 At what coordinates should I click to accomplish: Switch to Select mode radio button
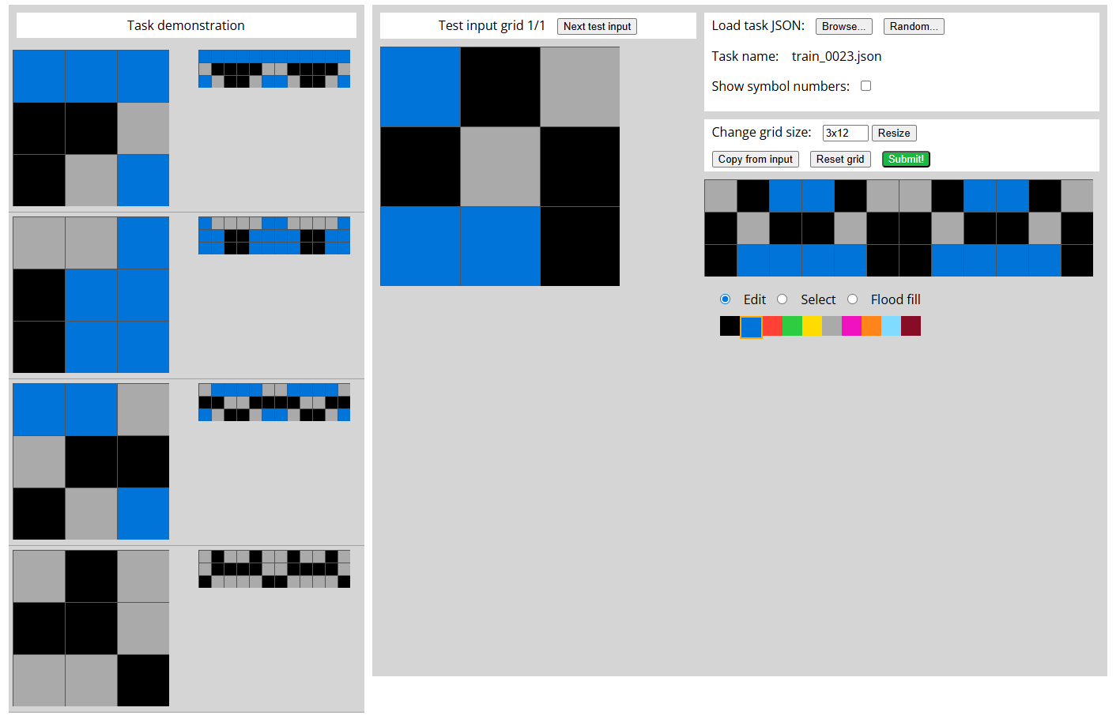pyautogui.click(x=782, y=299)
